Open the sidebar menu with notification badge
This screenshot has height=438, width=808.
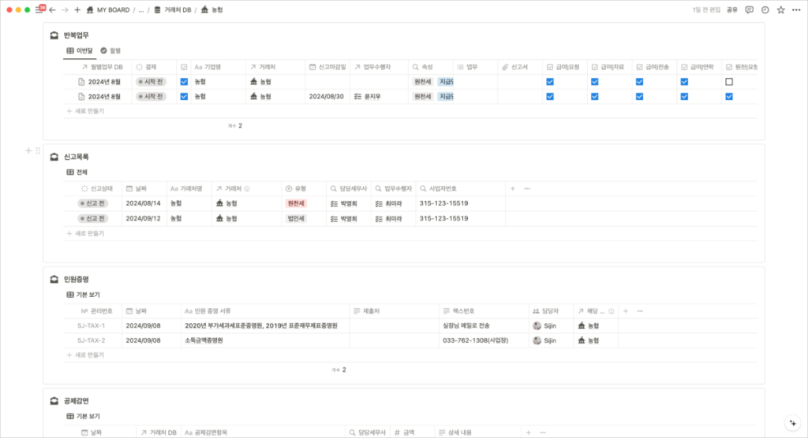coord(39,9)
